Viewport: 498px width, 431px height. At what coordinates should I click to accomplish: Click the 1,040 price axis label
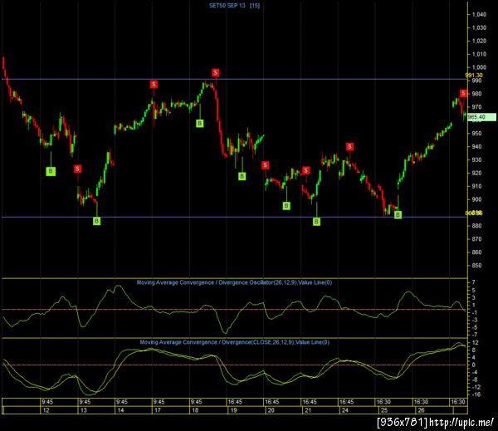[x=479, y=14]
